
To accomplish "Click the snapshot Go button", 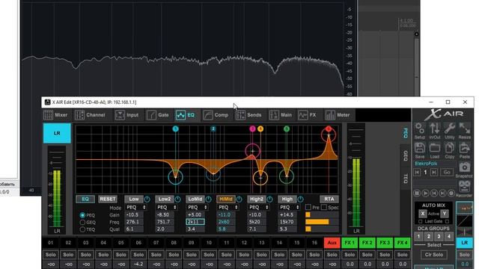I will pos(447,173).
